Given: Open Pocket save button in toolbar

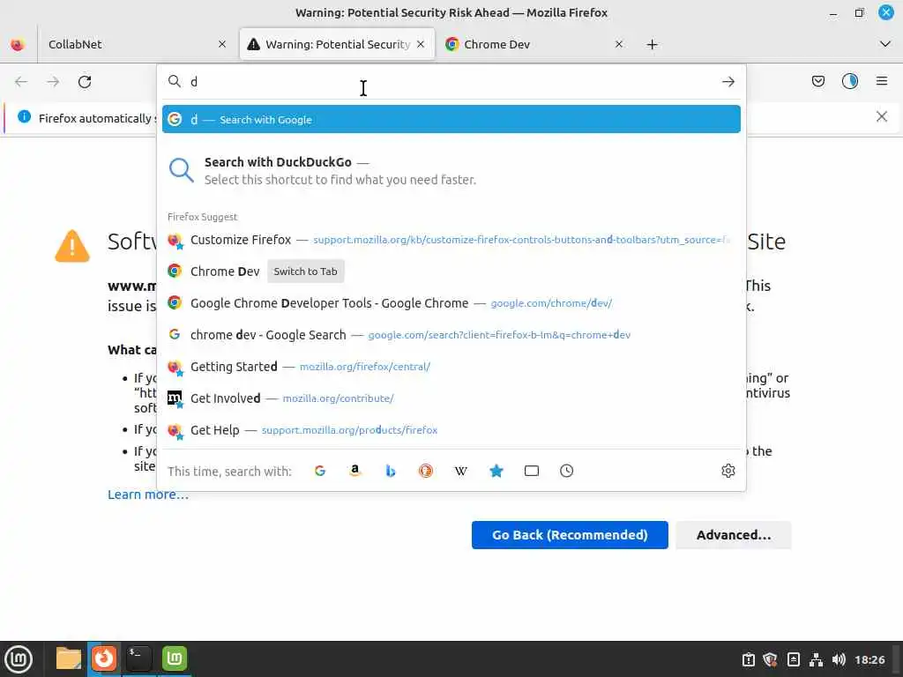Looking at the screenshot, I should [817, 81].
